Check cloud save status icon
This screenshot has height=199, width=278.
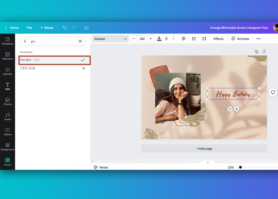coord(86,27)
